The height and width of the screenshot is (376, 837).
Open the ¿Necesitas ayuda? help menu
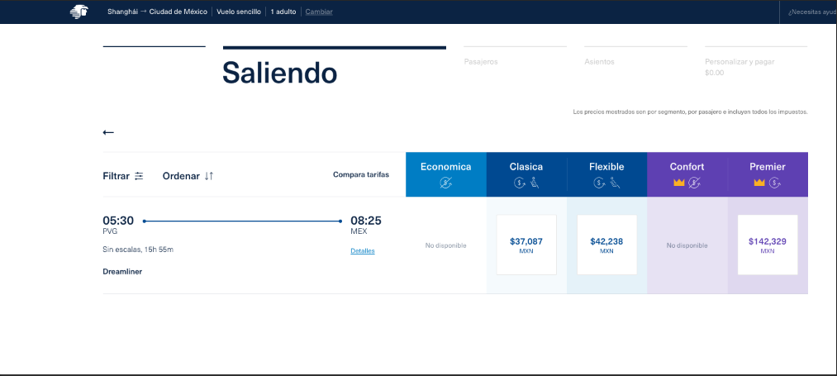click(x=811, y=12)
